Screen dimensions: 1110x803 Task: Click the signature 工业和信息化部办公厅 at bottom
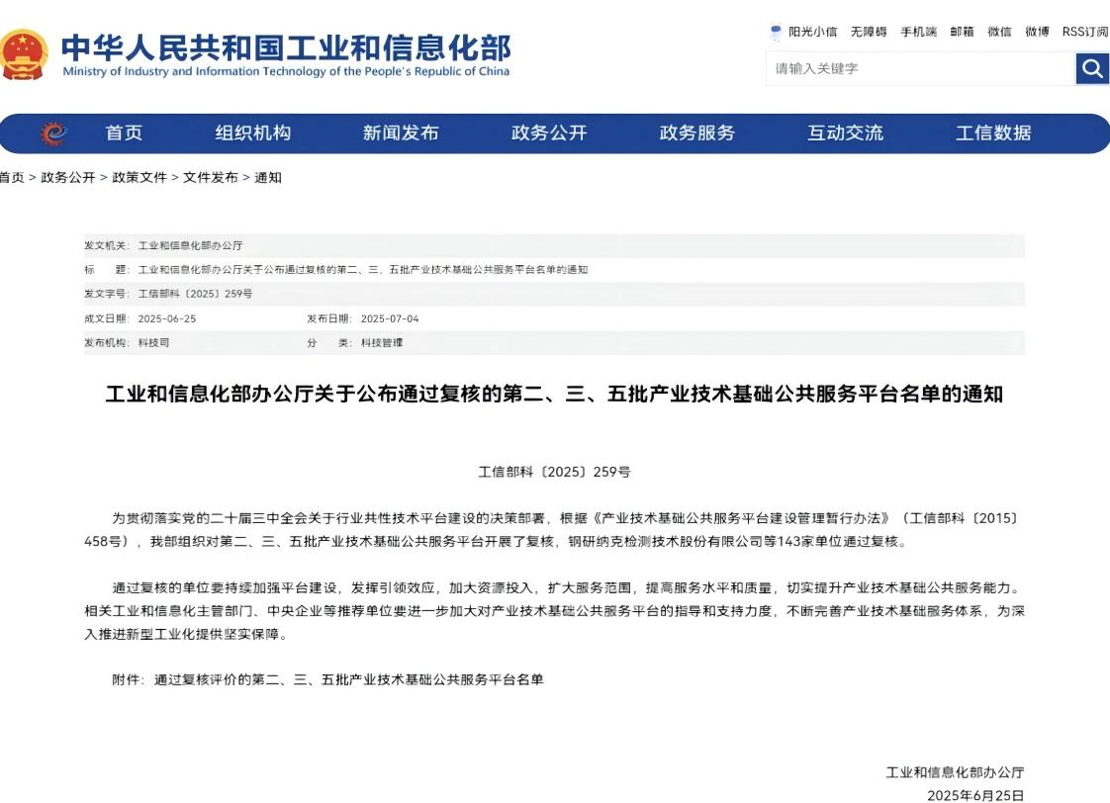click(x=955, y=772)
